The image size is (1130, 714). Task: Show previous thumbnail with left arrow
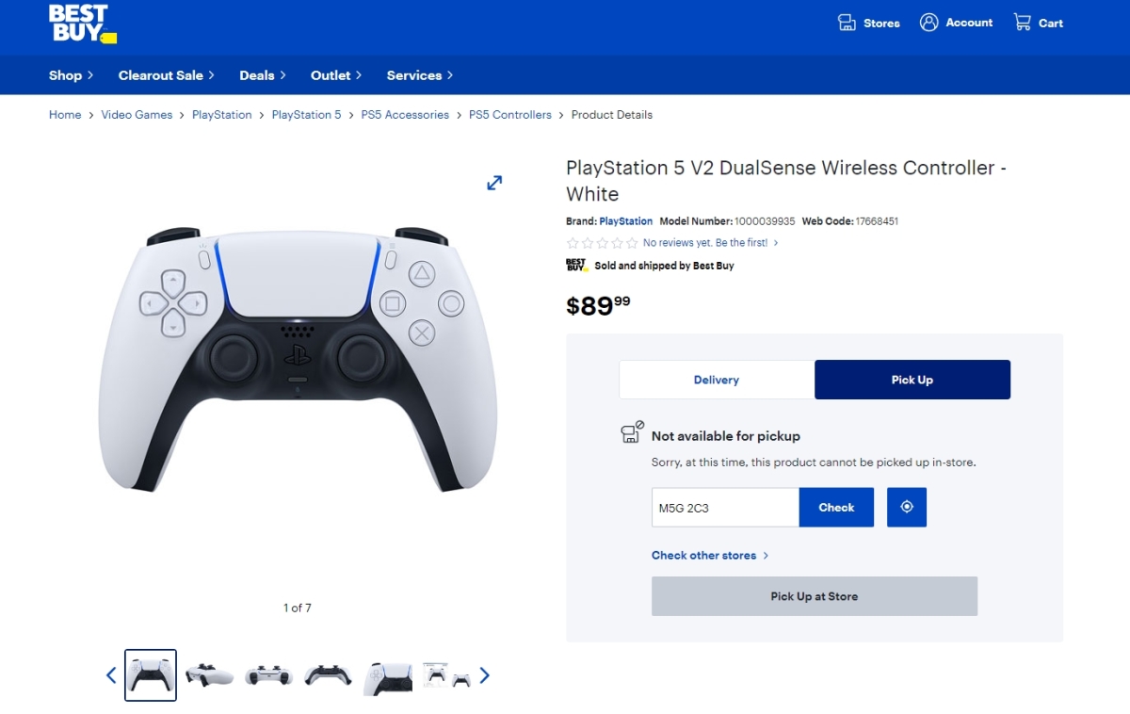tap(111, 674)
